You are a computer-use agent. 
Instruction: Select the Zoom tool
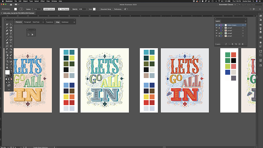point(11,68)
